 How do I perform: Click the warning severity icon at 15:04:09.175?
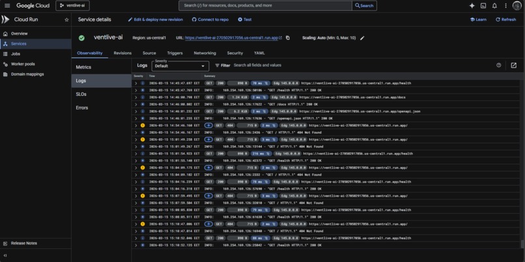(143, 168)
